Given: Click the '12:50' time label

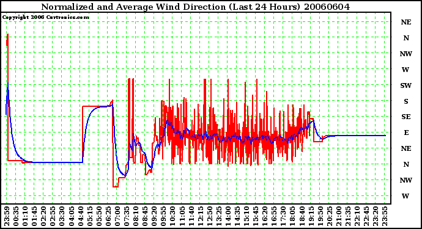Looking at the screenshot, I should point(209,216).
